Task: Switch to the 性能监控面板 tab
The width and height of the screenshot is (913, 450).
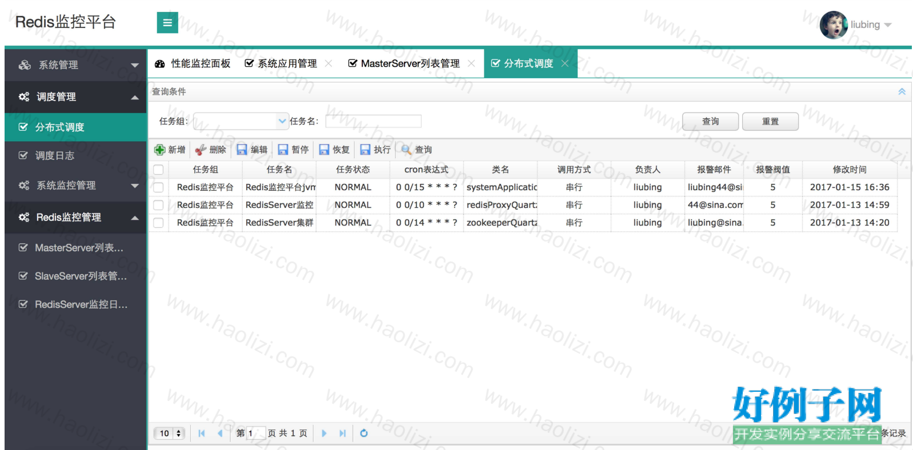Action: coord(193,63)
